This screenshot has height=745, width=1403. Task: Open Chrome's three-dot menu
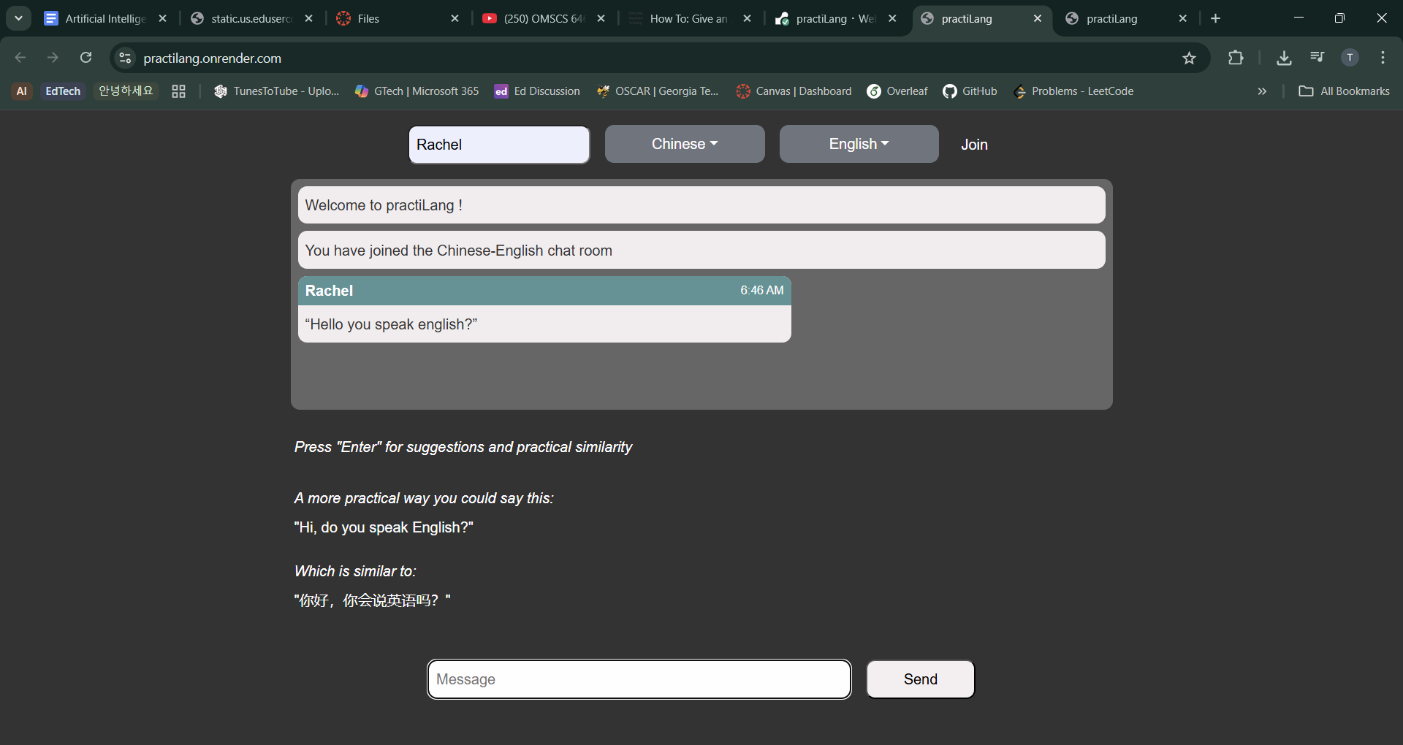[1383, 58]
